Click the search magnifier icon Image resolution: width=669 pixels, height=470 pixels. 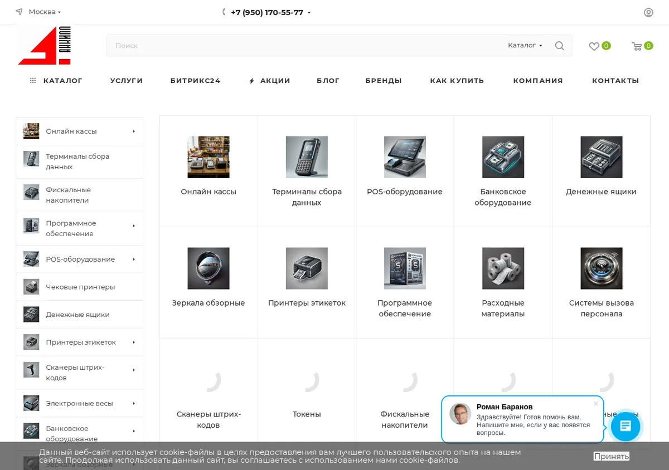[x=559, y=46]
